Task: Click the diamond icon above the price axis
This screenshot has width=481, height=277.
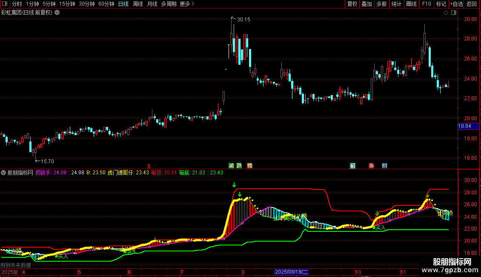Action: pos(446,13)
